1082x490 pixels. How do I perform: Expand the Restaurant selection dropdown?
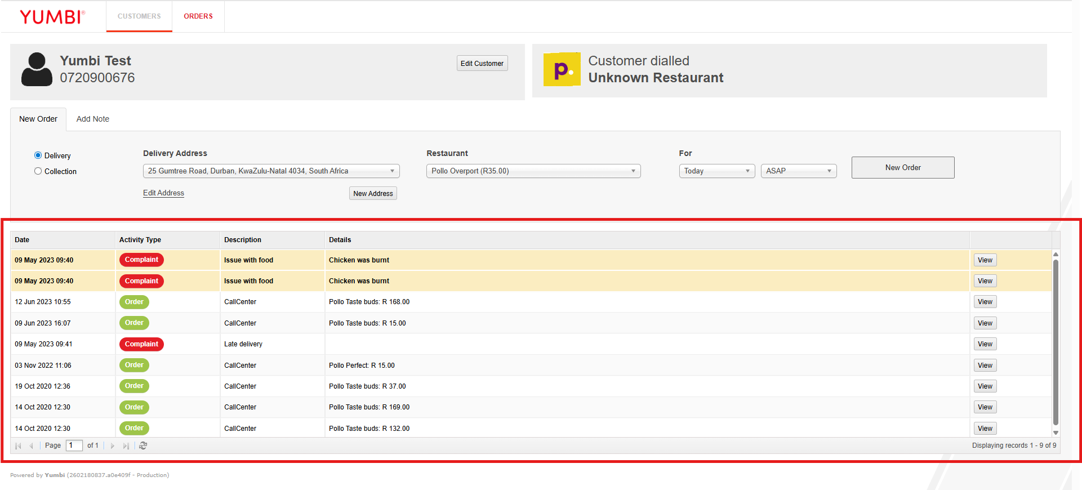coord(533,171)
